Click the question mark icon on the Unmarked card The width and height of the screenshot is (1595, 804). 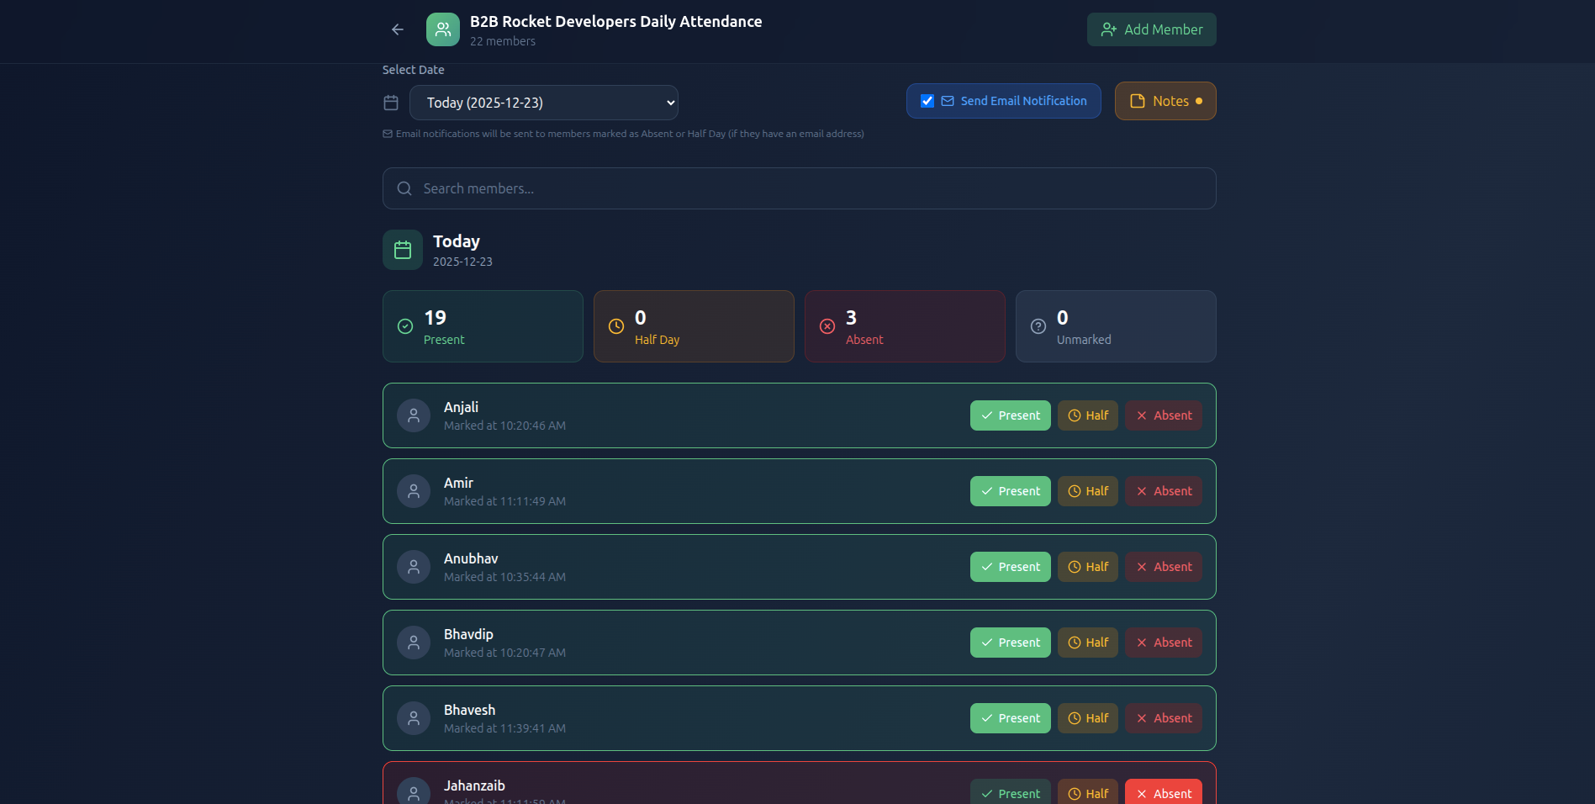[1038, 326]
